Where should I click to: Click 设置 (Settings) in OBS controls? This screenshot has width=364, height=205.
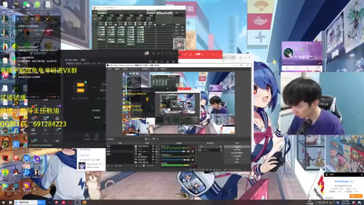[x=237, y=159]
